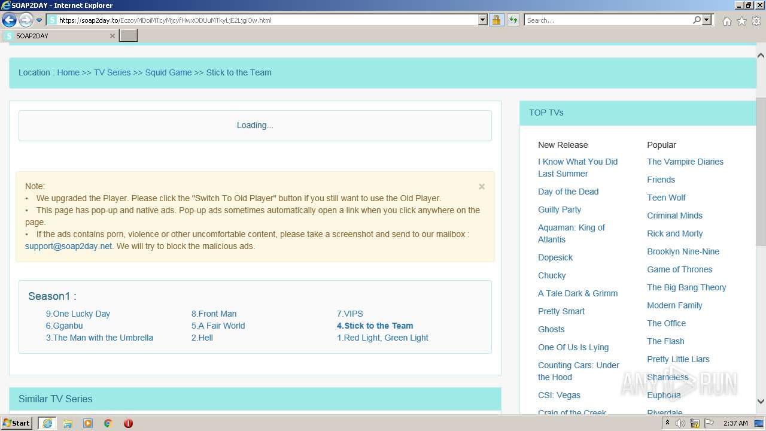Click the support@soap2day.net email link

pos(68,246)
